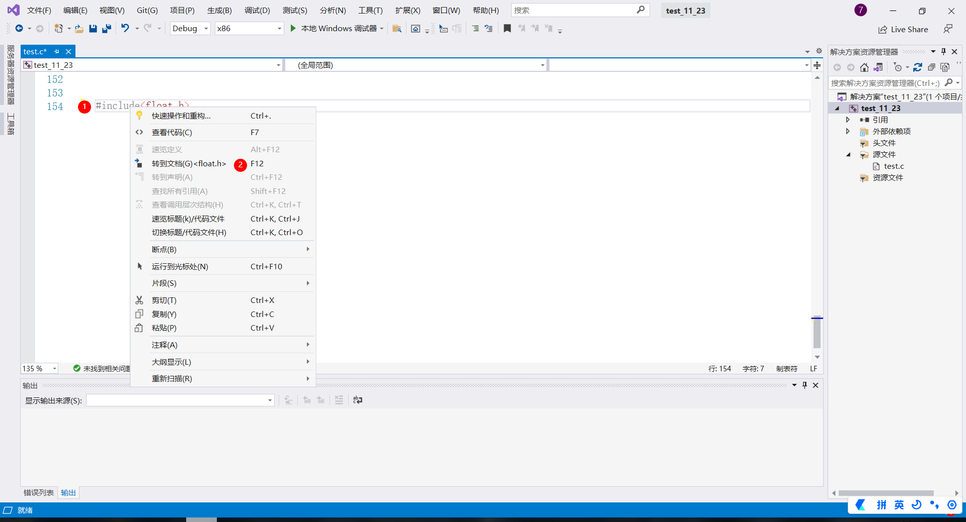Image resolution: width=966 pixels, height=522 pixels.
Task: Select 运行到光标处(N) in context menu
Action: click(223, 267)
